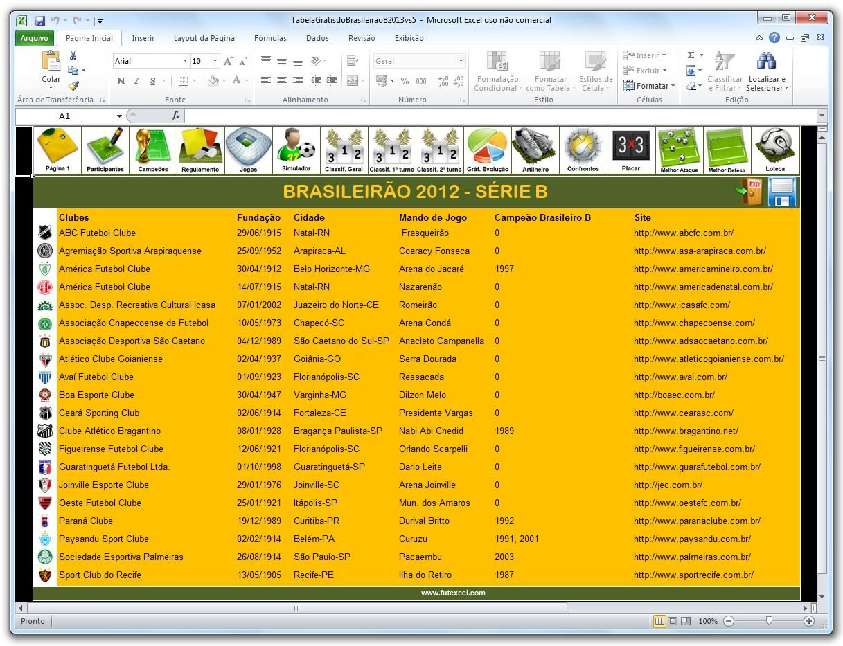Viewport: 843px width, 646px height.
Task: Switch to the Exibição tab
Action: 409,38
